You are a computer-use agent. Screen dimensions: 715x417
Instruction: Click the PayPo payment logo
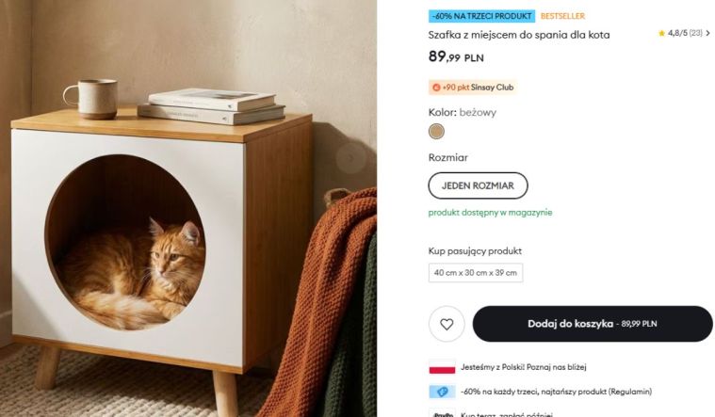(442, 413)
